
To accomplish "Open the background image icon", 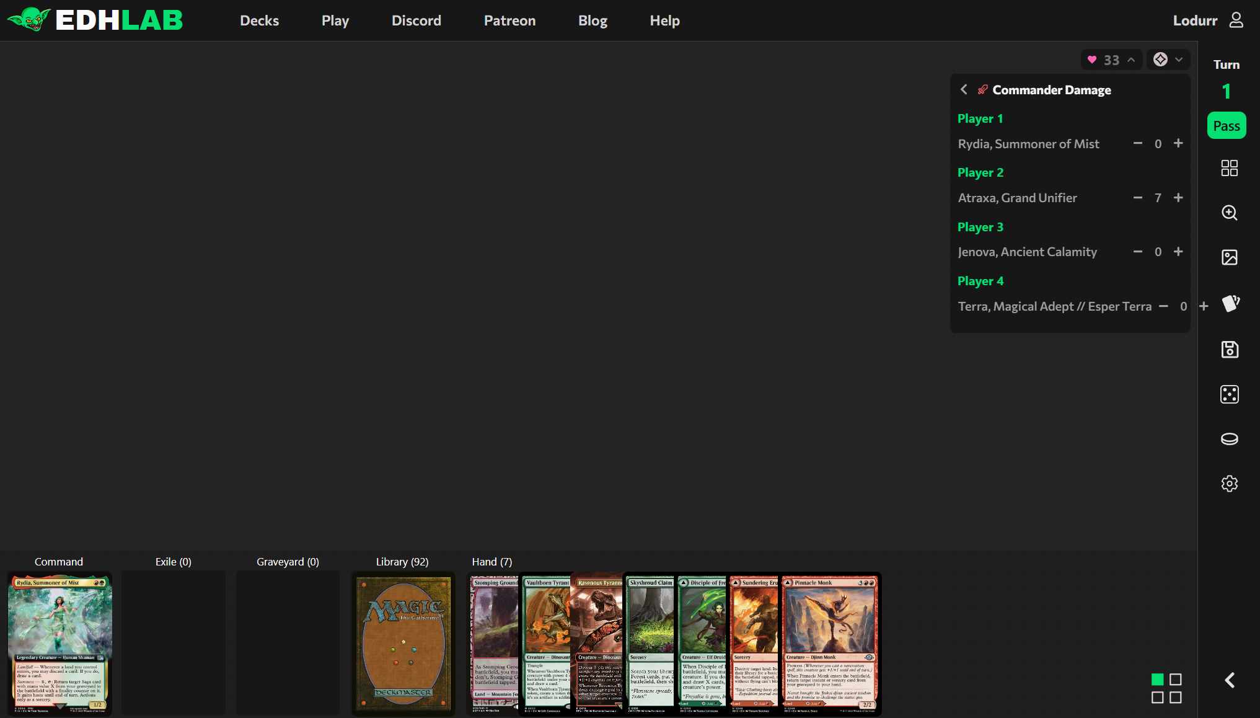I will (x=1230, y=257).
